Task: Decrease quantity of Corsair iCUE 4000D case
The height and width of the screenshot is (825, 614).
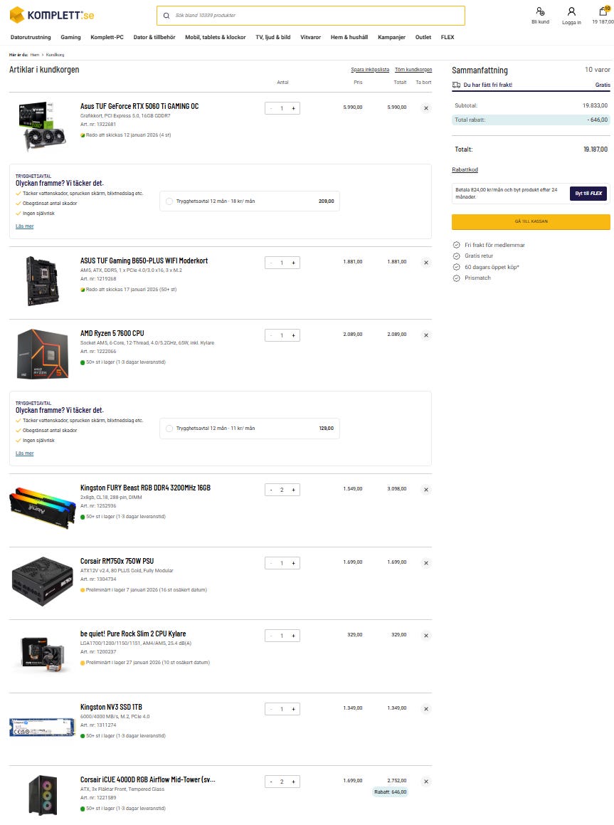Action: tap(271, 782)
